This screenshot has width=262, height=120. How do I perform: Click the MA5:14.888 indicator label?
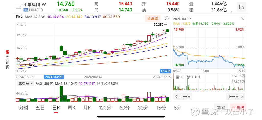(35, 17)
